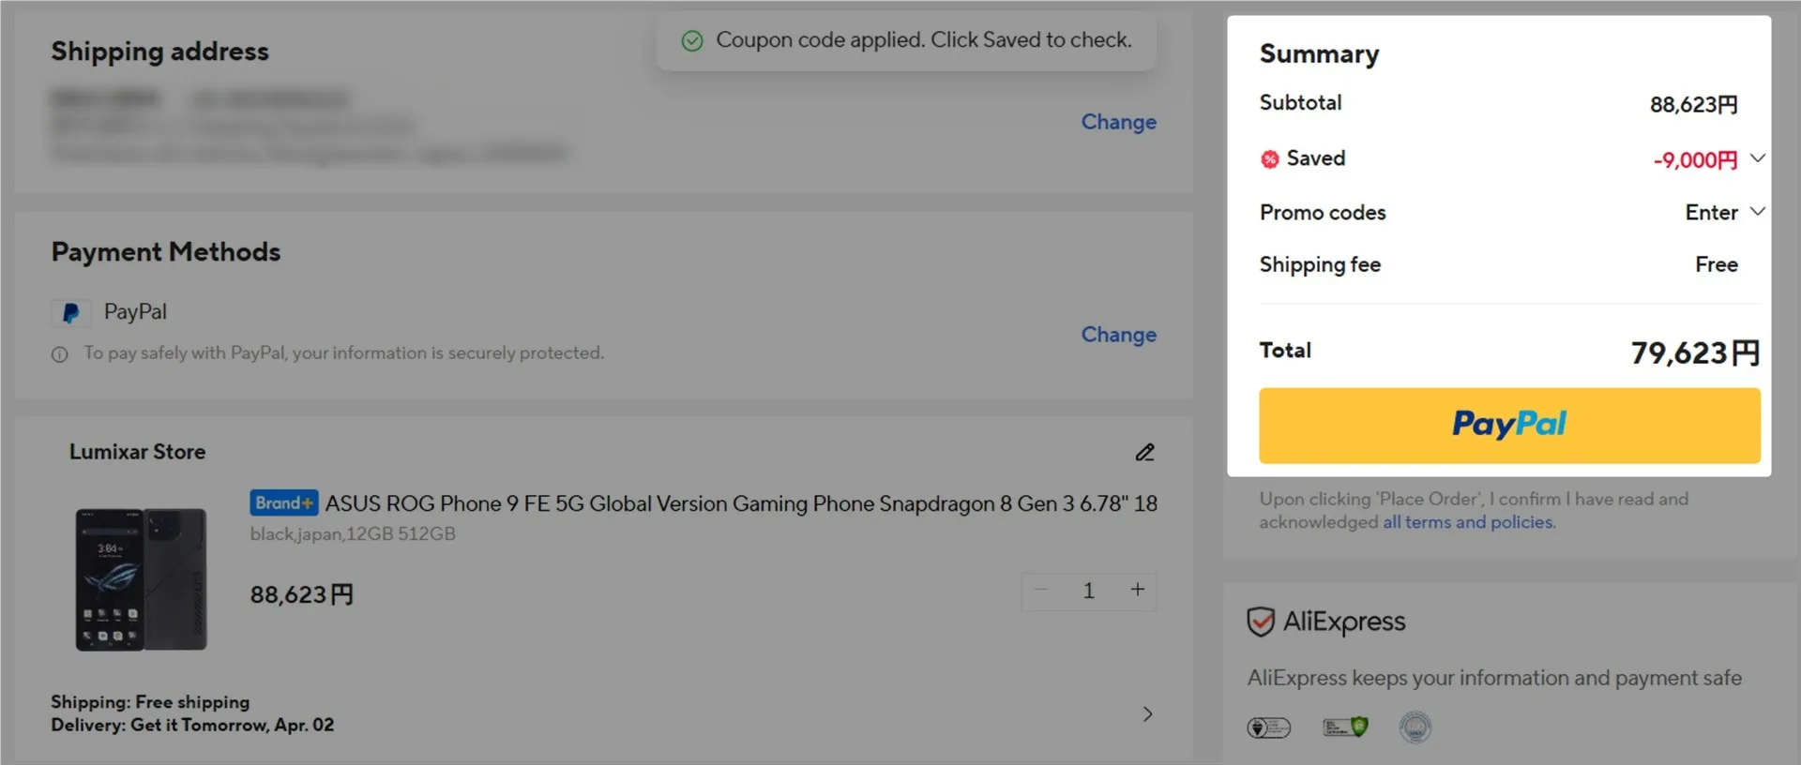Click the edit pencil icon for Lumixar Store
The image size is (1801, 765).
pyautogui.click(x=1144, y=453)
